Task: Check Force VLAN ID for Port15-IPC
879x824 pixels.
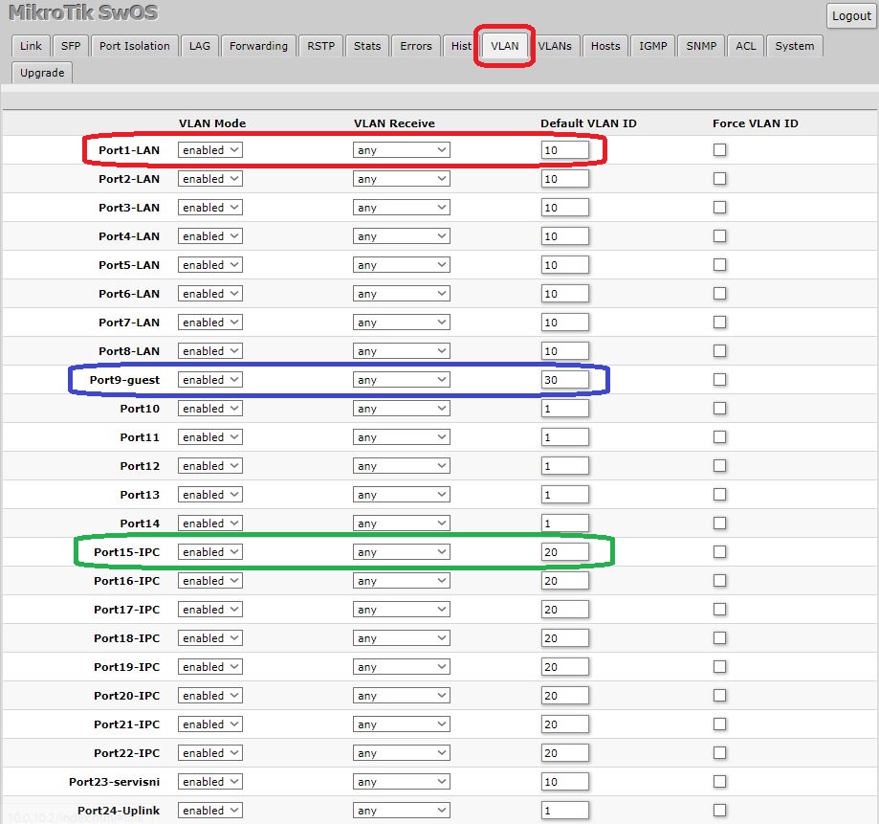Action: click(x=719, y=552)
